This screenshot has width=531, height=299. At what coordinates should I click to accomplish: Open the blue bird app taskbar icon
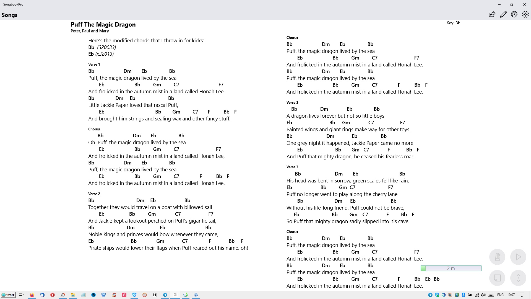pos(42,295)
